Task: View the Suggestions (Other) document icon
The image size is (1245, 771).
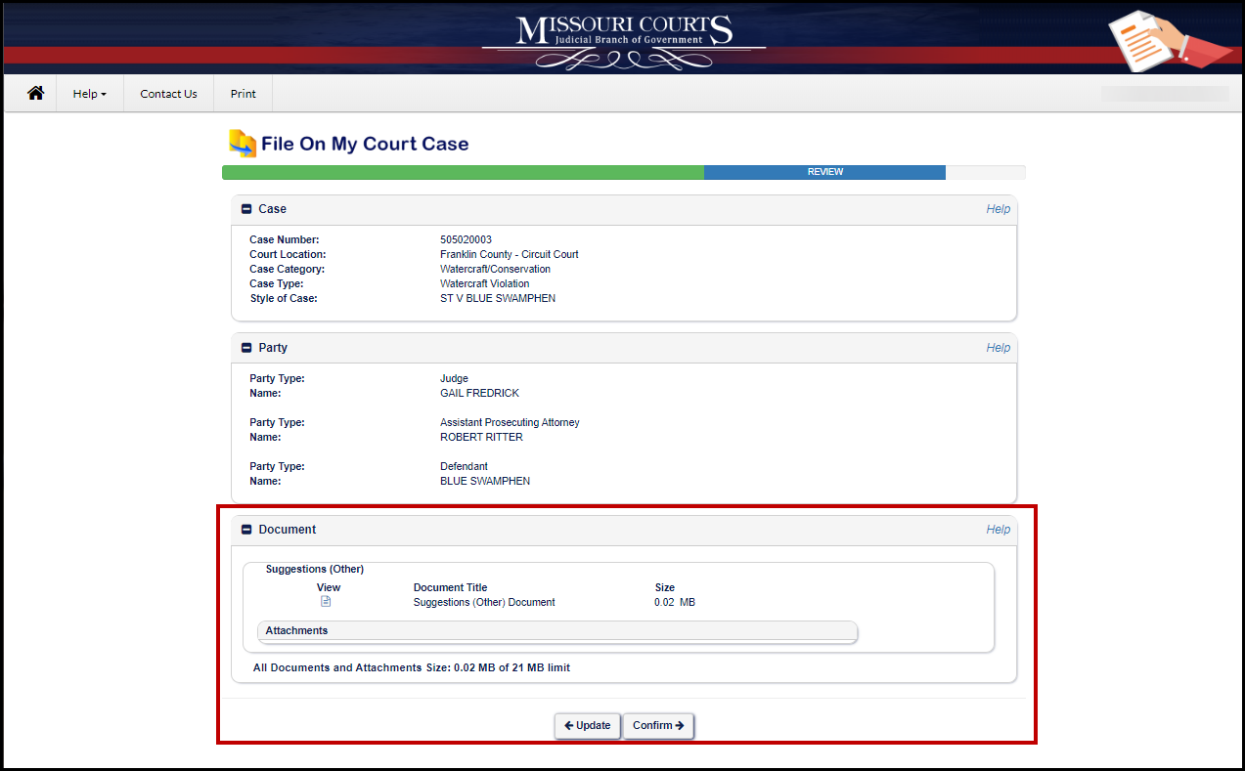Action: point(327,602)
